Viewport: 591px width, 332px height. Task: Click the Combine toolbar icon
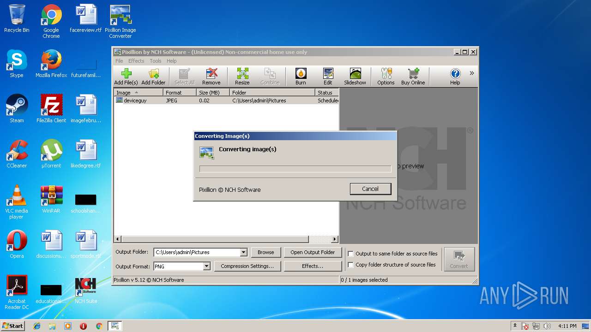[x=270, y=77]
